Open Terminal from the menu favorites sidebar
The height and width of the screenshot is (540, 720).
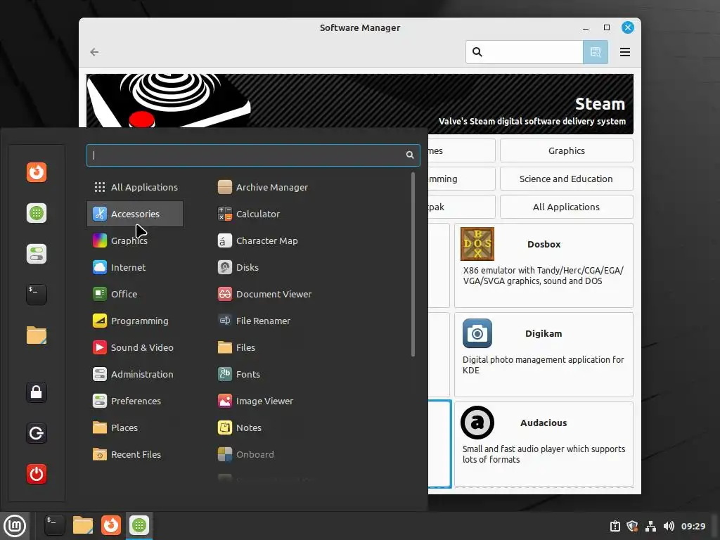coord(37,295)
